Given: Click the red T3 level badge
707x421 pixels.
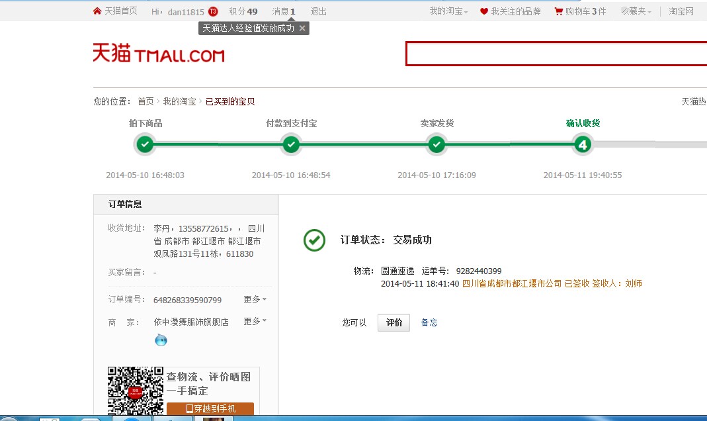Looking at the screenshot, I should click(x=213, y=12).
